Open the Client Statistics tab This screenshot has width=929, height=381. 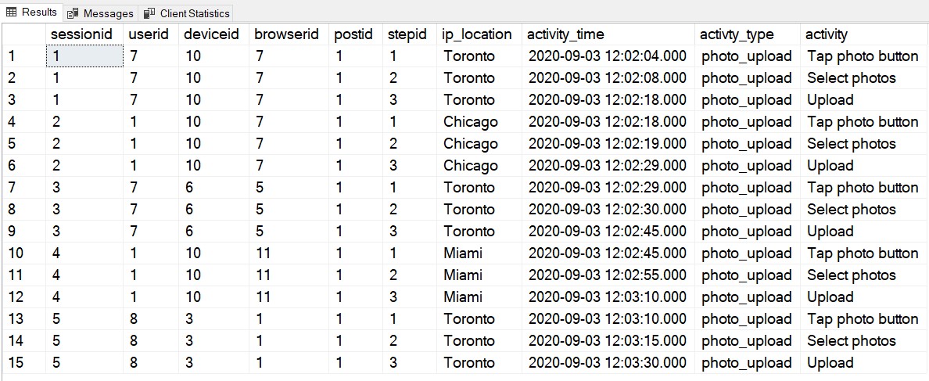[x=193, y=13]
